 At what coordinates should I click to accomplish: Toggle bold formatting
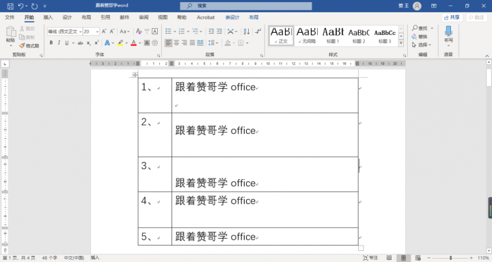pyautogui.click(x=51, y=42)
